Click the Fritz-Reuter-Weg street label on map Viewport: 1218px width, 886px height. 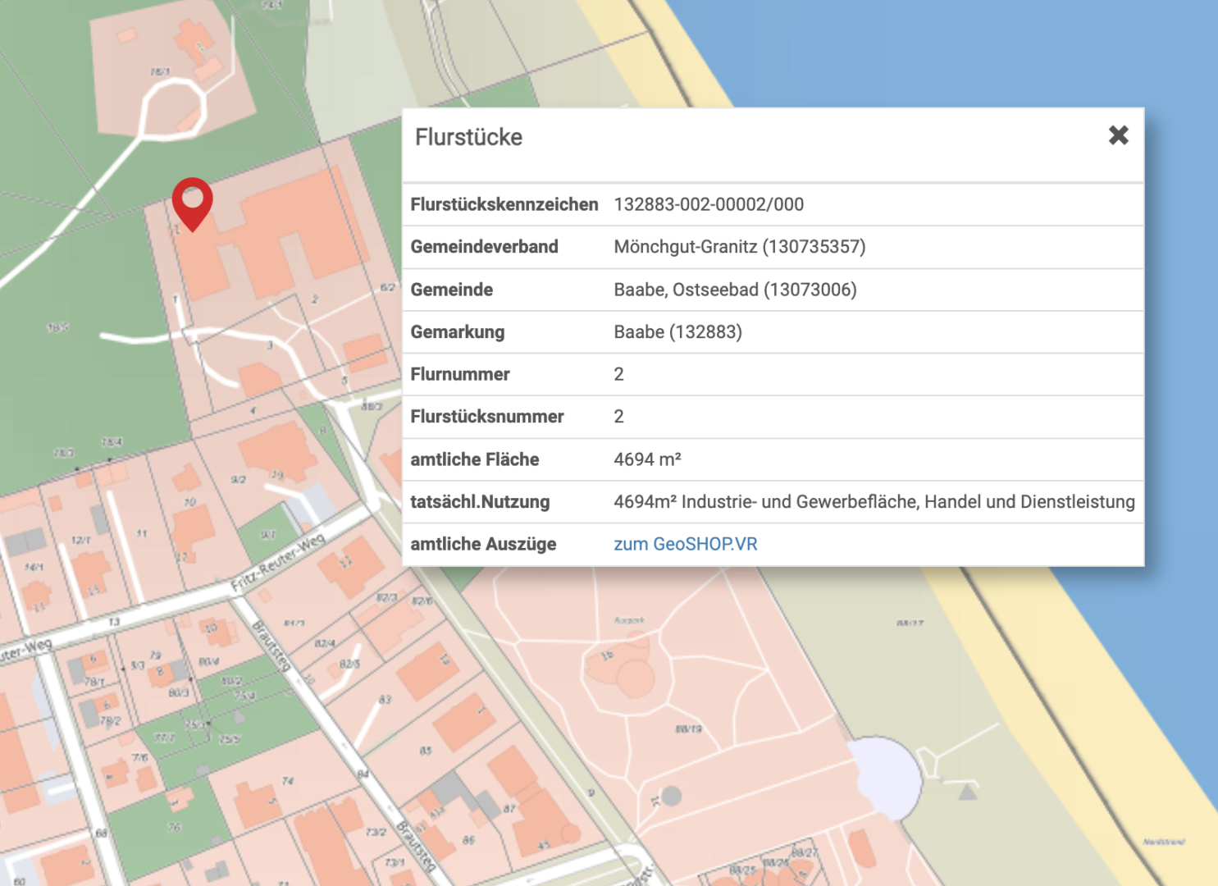tap(277, 563)
